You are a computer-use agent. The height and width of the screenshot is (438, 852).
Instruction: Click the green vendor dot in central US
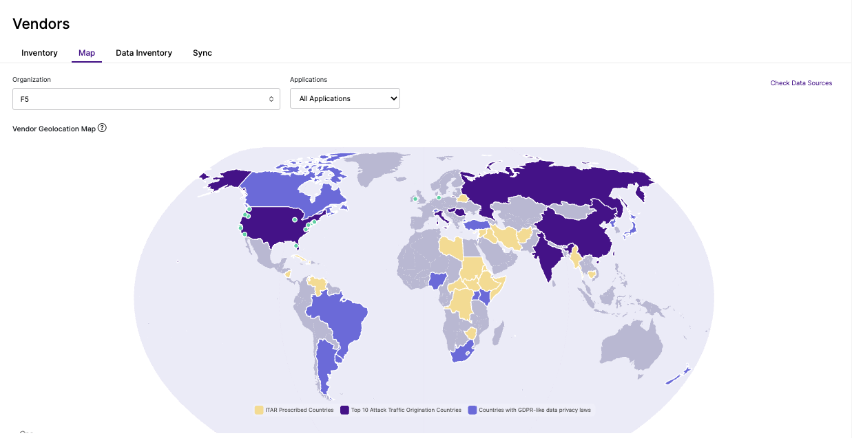tap(295, 220)
